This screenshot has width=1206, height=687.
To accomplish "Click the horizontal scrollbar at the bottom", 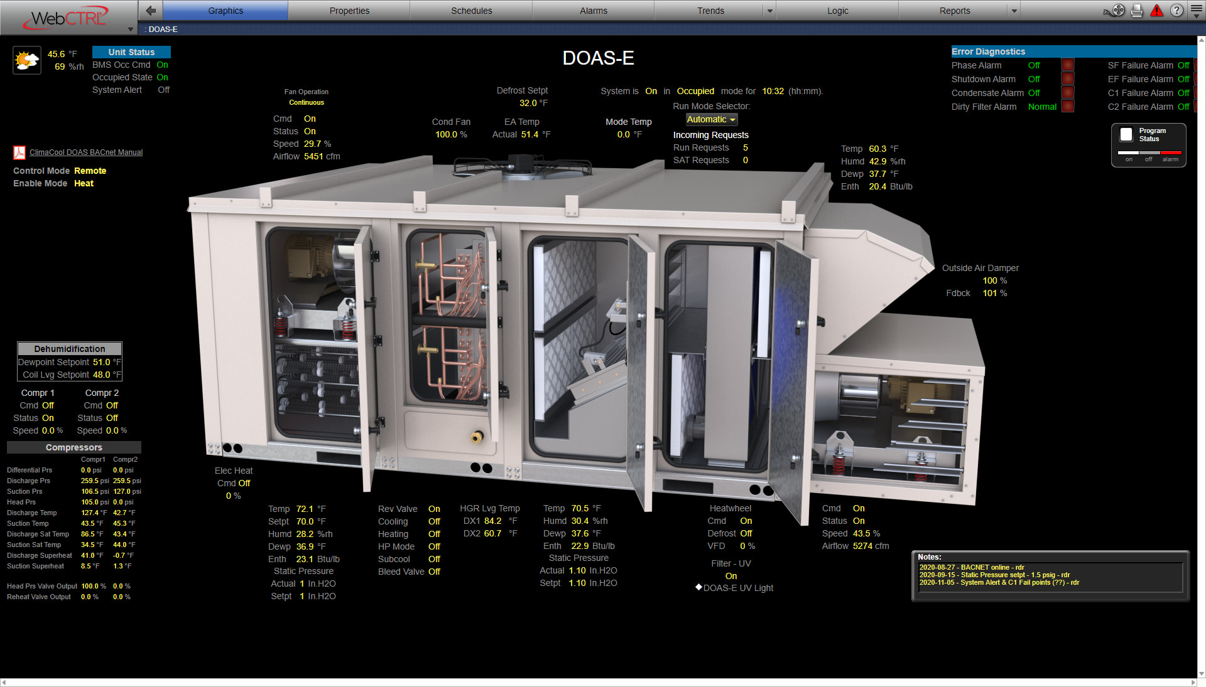I will coord(597,682).
